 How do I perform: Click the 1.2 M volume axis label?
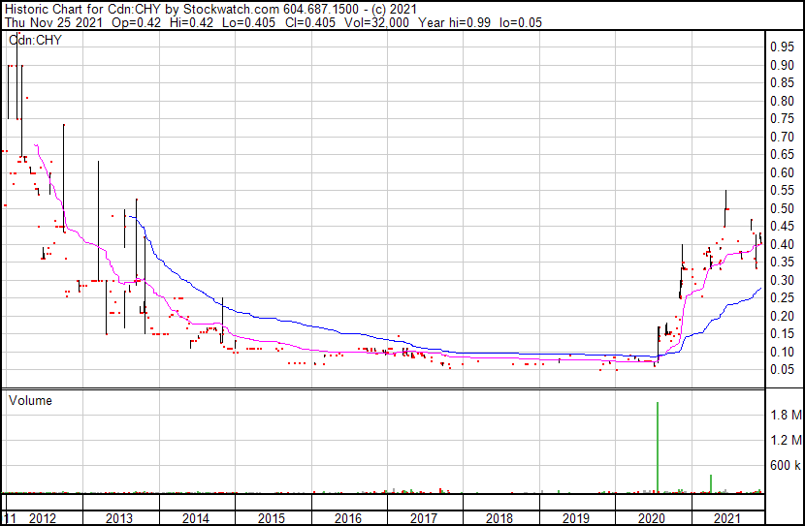(785, 441)
